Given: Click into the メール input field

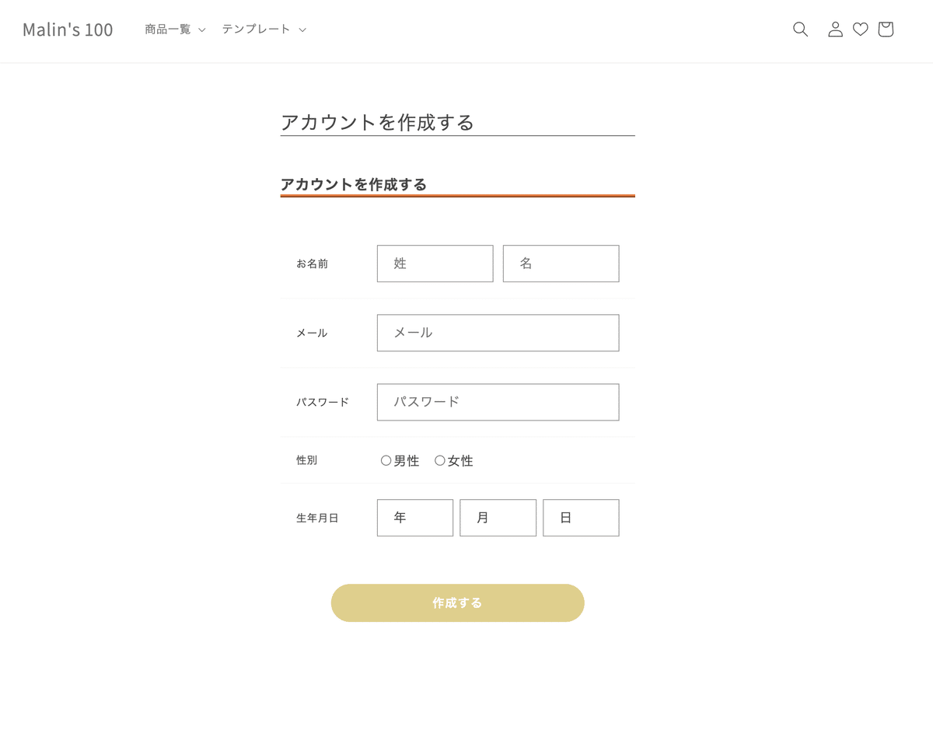Looking at the screenshot, I should pyautogui.click(x=498, y=333).
